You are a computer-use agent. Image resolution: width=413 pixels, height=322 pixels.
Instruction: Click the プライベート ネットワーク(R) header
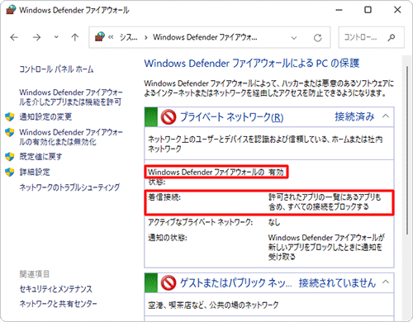click(x=231, y=117)
